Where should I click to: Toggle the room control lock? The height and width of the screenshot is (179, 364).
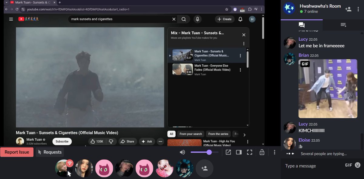coord(262,152)
